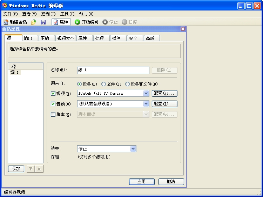Click the 新建会话 (new session) toolbar icon
Image resolution: width=263 pixels, height=197 pixels.
tap(15, 22)
